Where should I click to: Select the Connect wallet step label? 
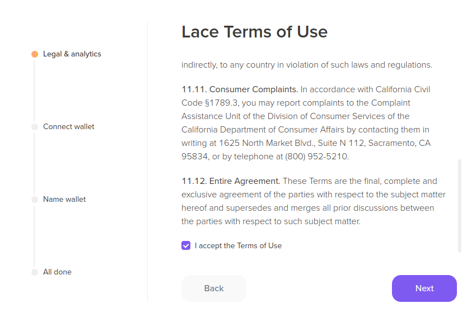pyautogui.click(x=68, y=127)
